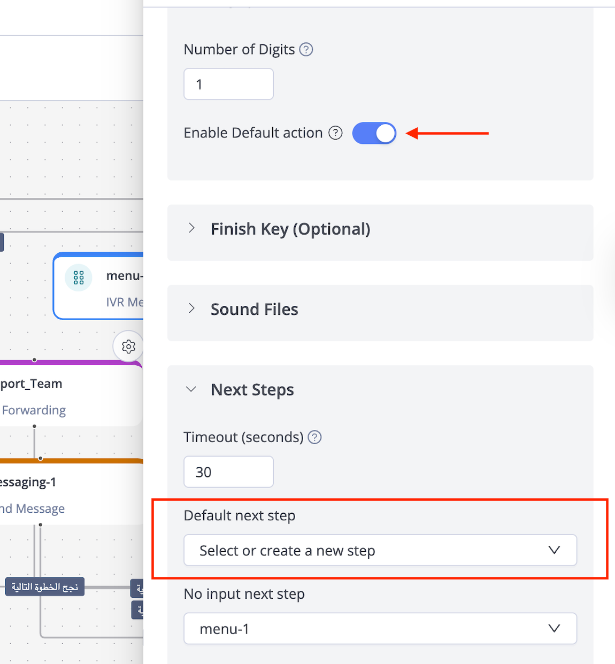Viewport: 615px width, 664px height.
Task: Toggle the Enable Default action switch
Action: point(374,133)
